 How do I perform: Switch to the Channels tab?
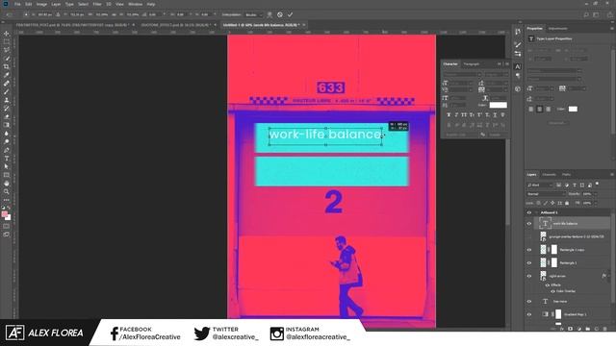click(x=549, y=175)
